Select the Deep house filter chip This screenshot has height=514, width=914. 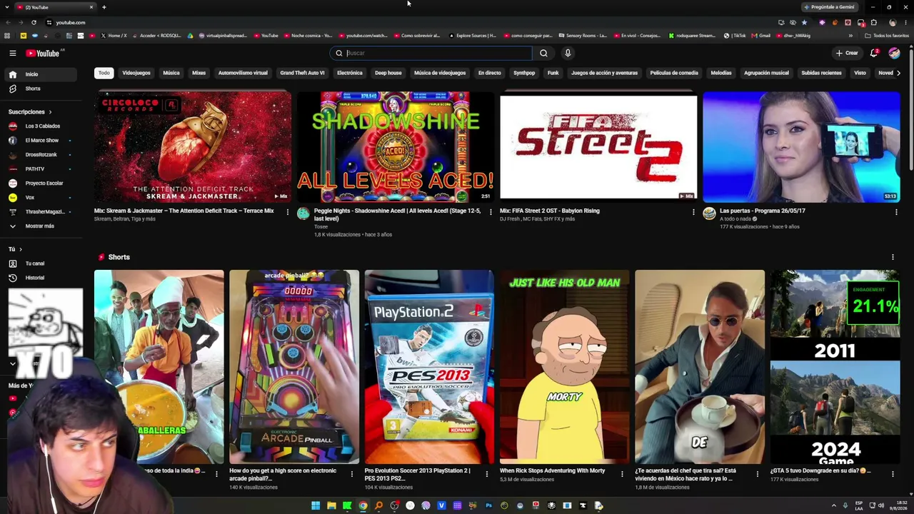(388, 73)
